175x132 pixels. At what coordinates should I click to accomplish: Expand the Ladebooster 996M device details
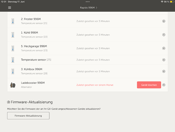click(164, 85)
